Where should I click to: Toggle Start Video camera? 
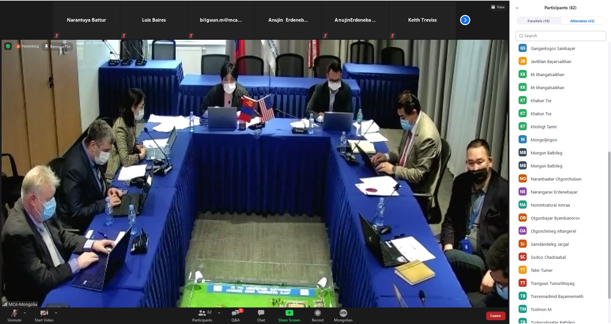click(44, 313)
